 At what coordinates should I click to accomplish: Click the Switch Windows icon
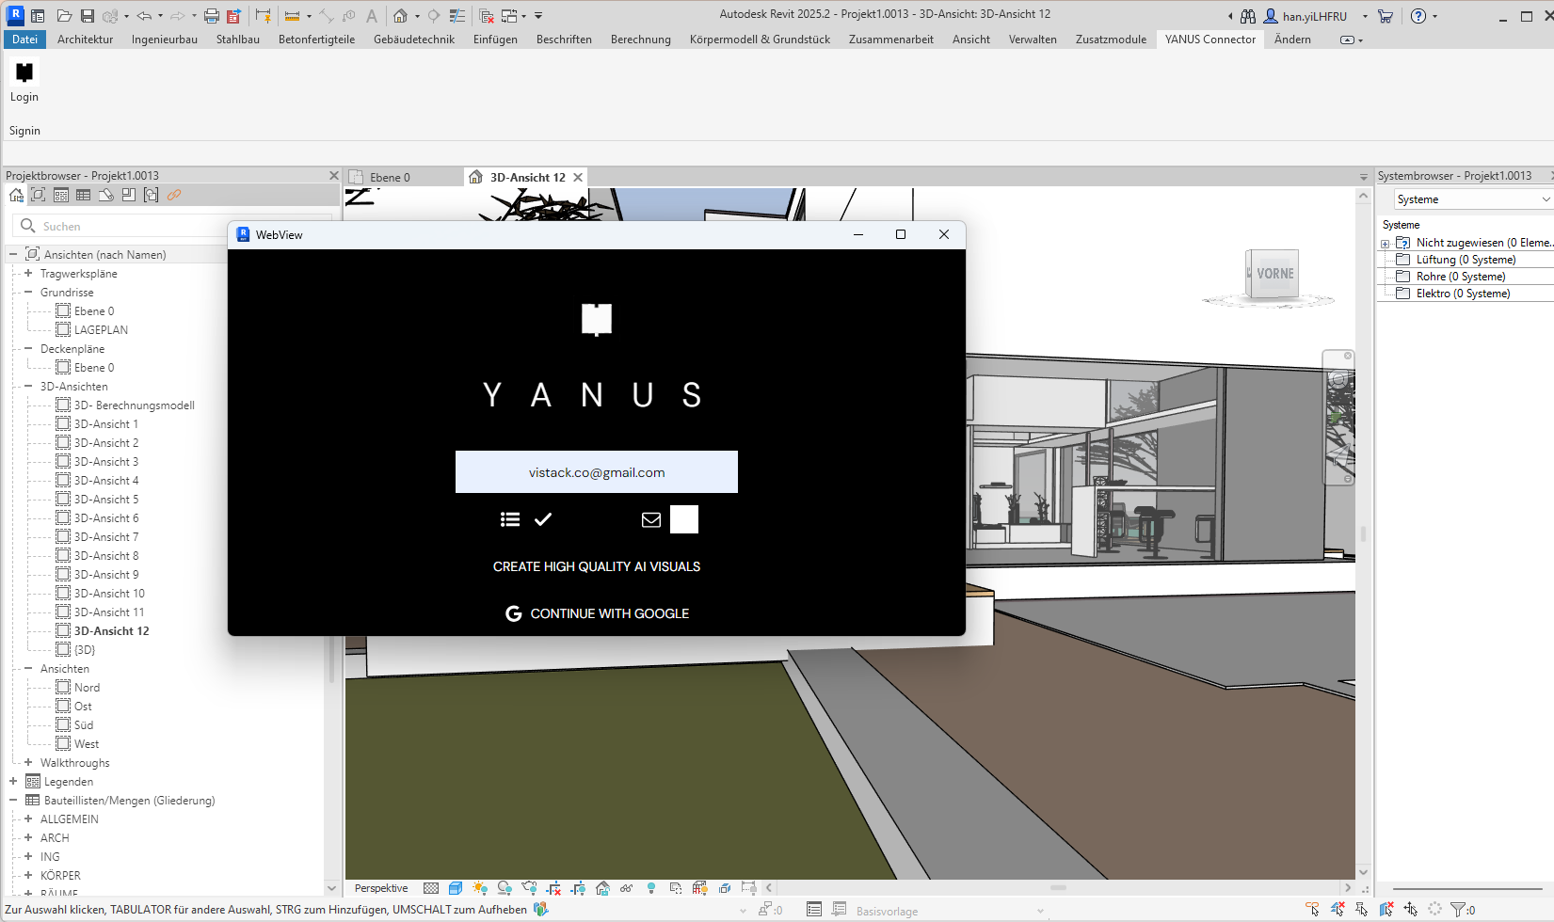pyautogui.click(x=509, y=16)
